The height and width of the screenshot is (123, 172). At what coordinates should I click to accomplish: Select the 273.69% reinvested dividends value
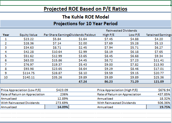pos(62,103)
